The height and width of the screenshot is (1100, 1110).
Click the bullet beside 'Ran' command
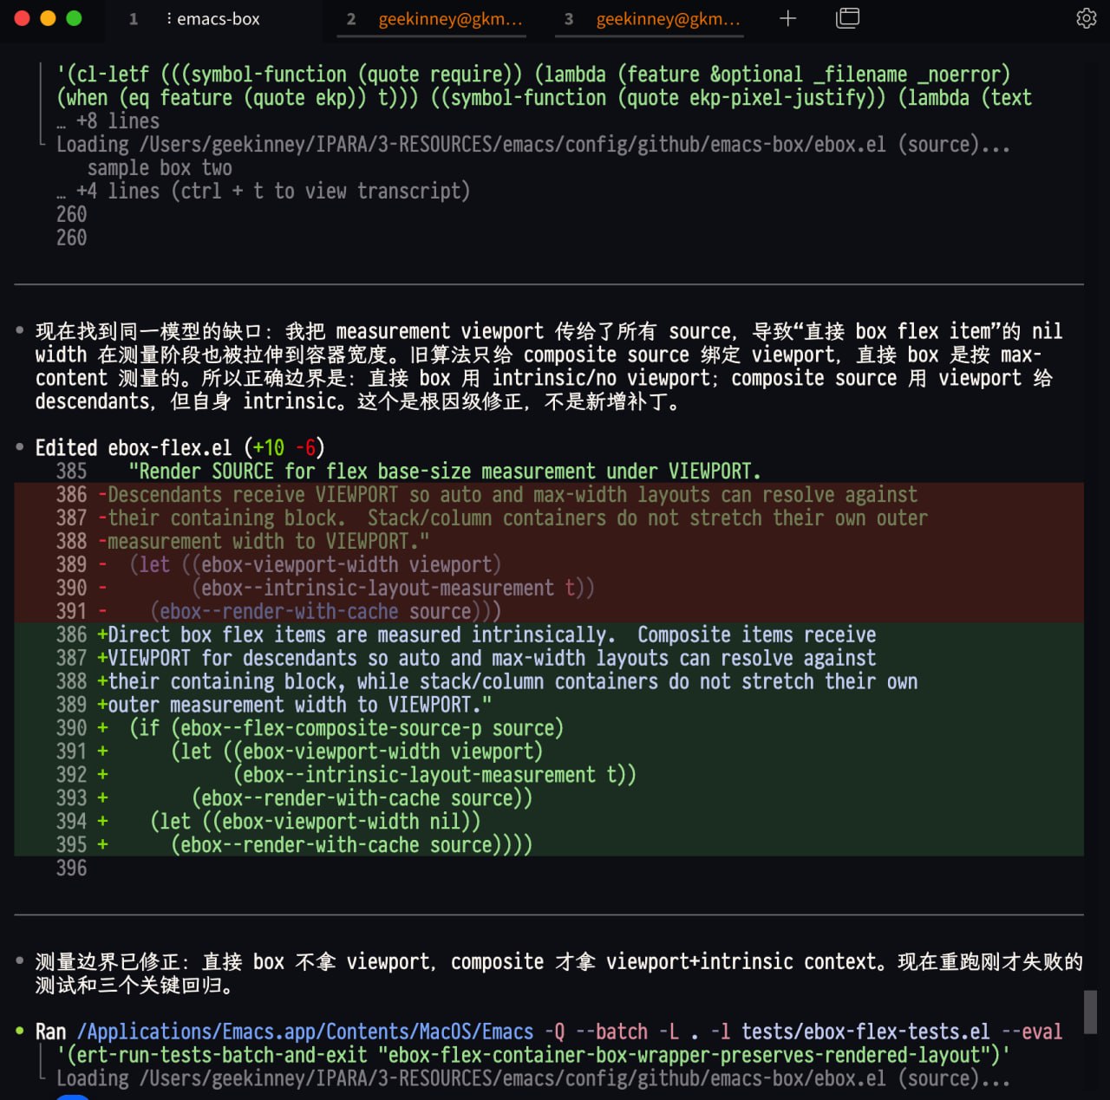pos(20,1032)
